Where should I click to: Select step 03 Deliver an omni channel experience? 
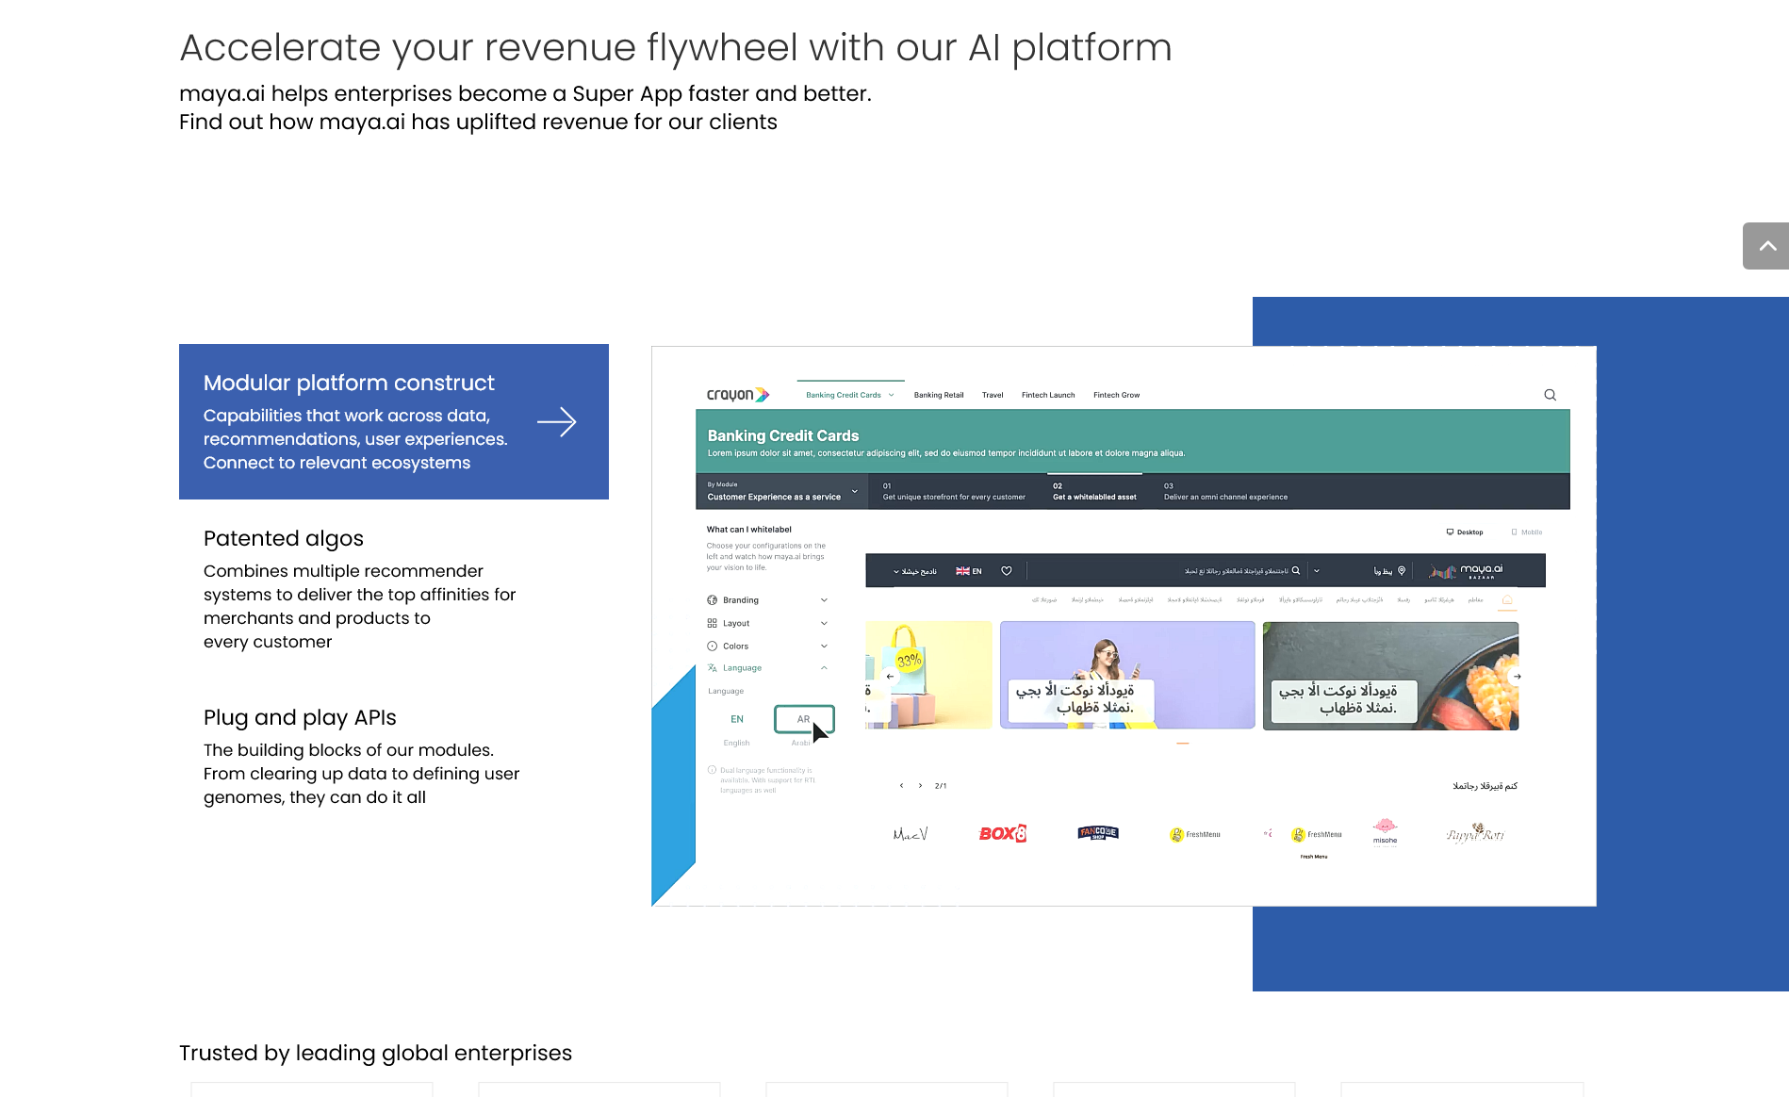(x=1224, y=492)
